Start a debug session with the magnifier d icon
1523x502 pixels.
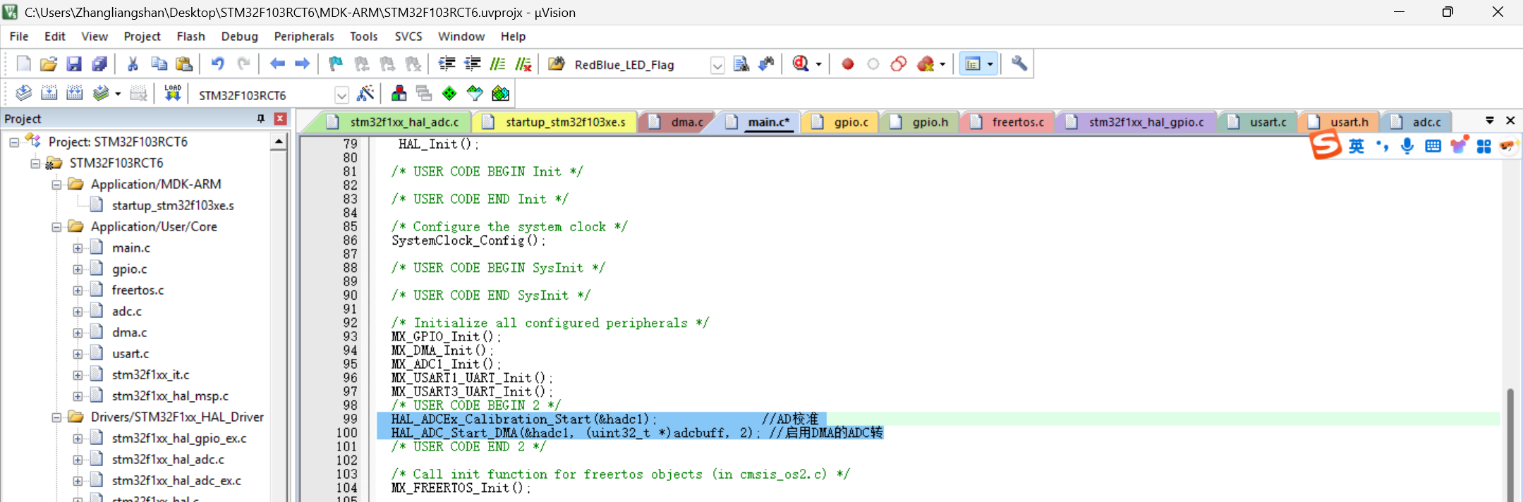point(801,64)
